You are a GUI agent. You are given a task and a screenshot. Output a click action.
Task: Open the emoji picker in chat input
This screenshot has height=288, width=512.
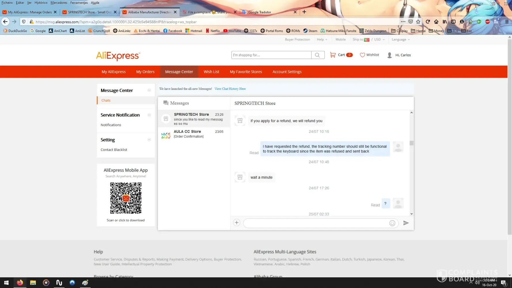click(x=392, y=223)
